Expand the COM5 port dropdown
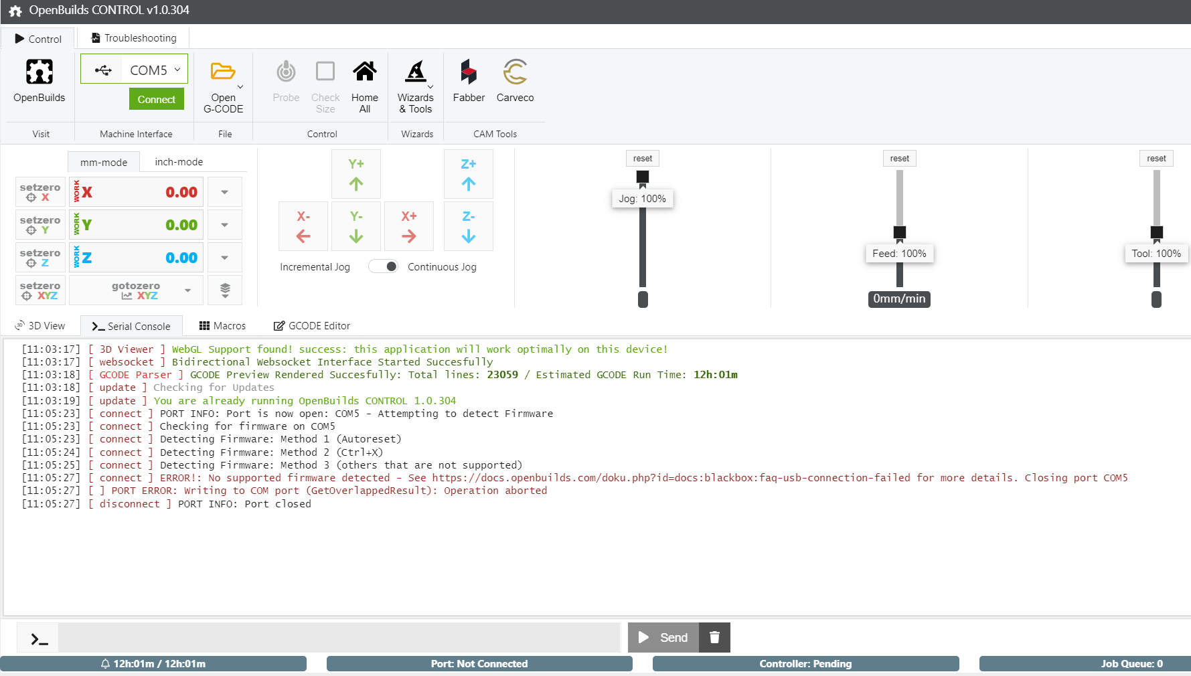1191x676 pixels. pos(177,70)
